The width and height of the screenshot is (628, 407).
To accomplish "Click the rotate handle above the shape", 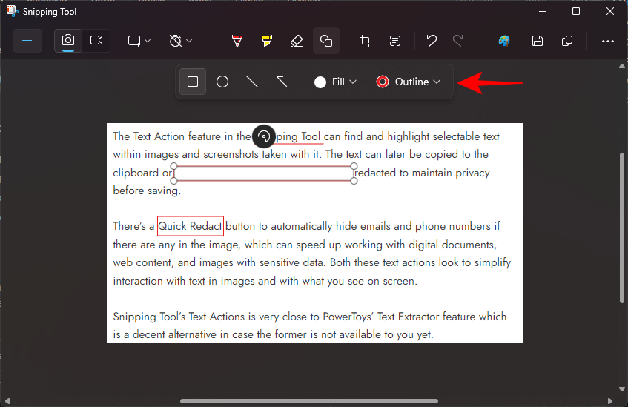I will 263,136.
